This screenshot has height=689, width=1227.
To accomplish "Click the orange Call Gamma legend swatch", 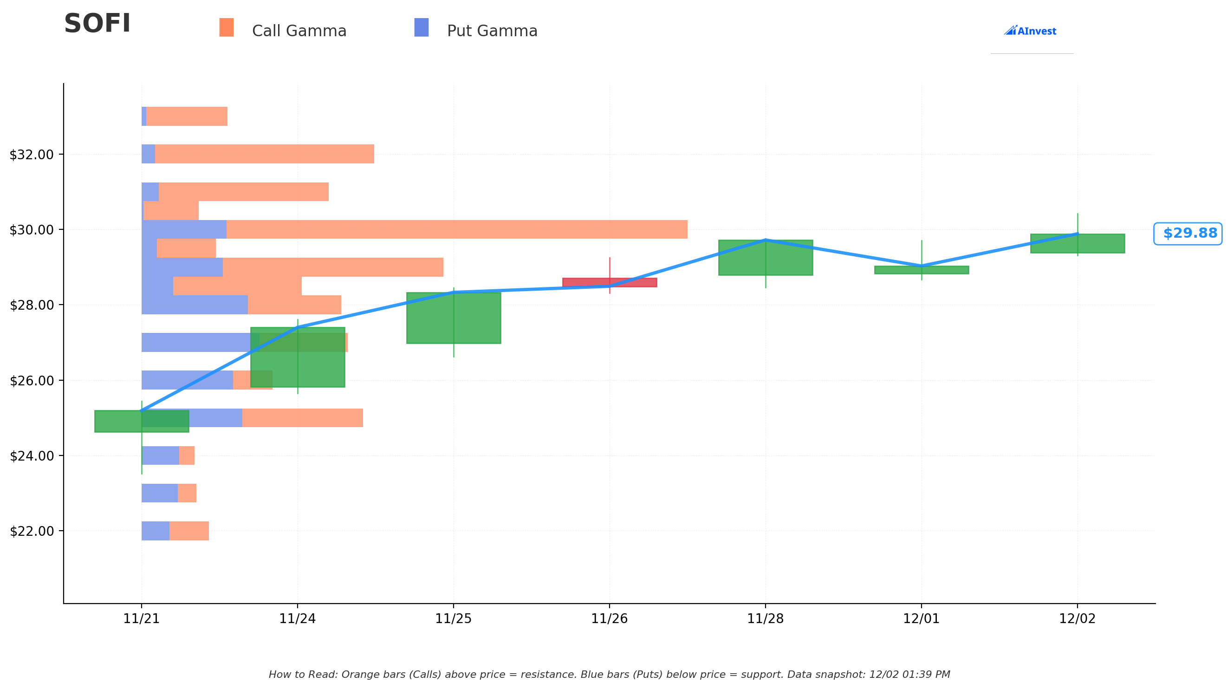I will pos(226,28).
